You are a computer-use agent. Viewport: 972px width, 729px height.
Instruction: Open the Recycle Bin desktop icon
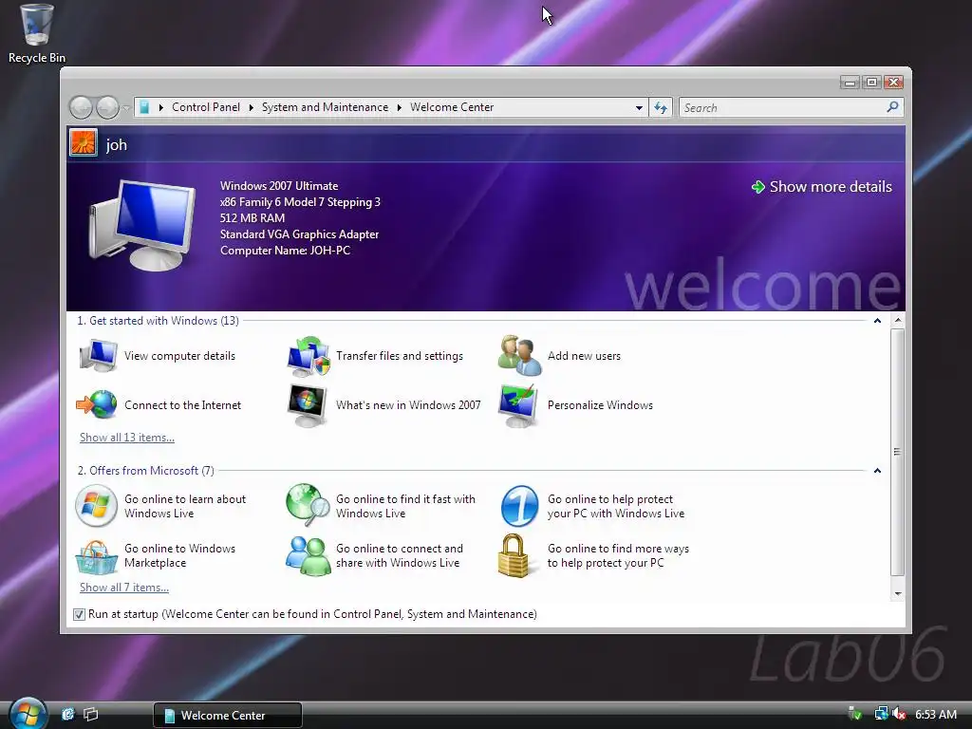[x=37, y=33]
